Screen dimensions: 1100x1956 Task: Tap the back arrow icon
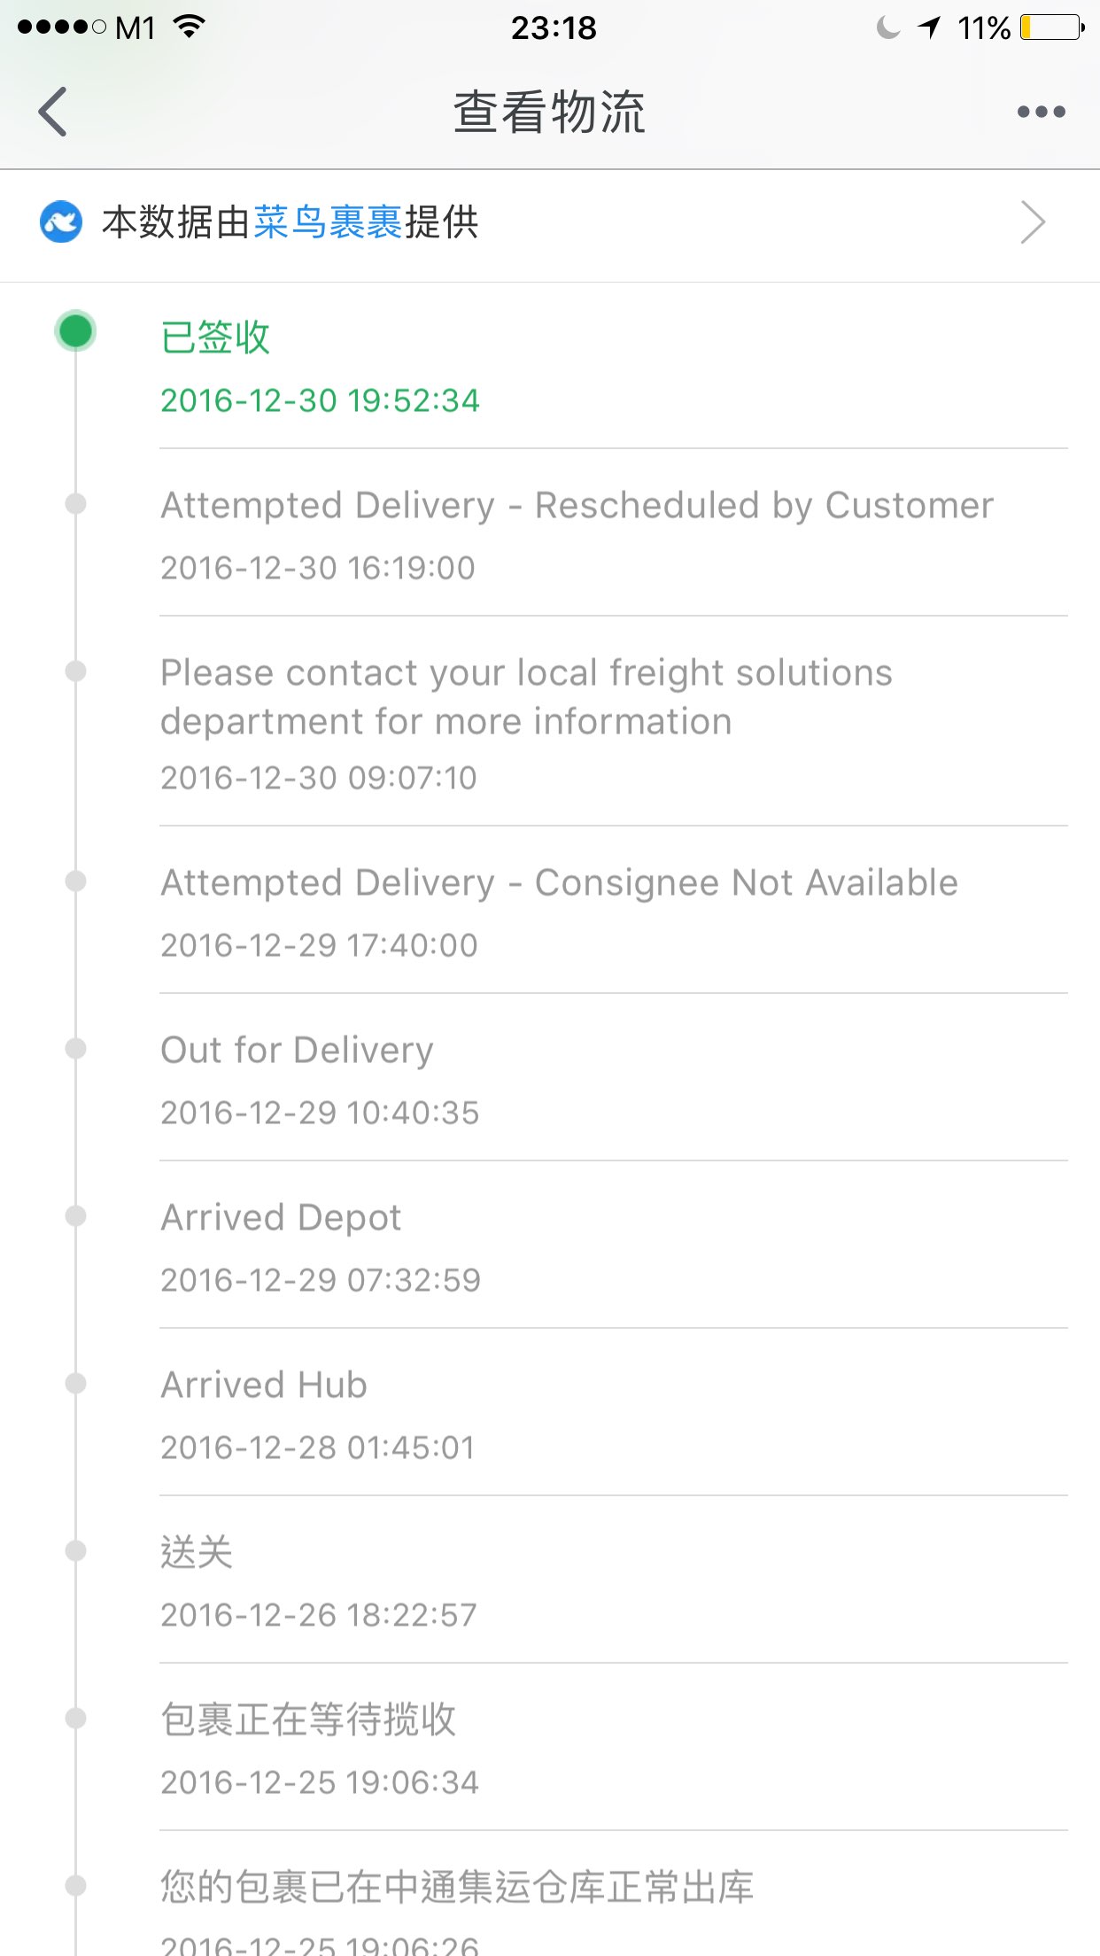point(53,112)
